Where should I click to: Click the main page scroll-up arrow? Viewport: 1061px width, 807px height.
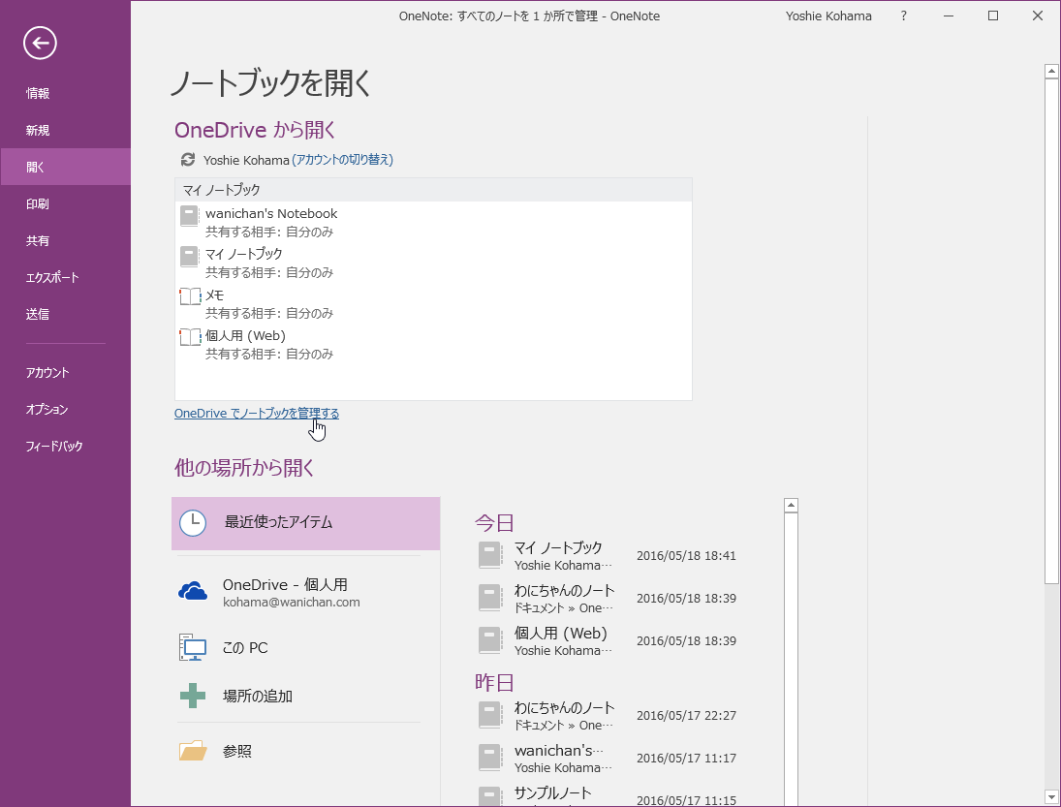1051,71
